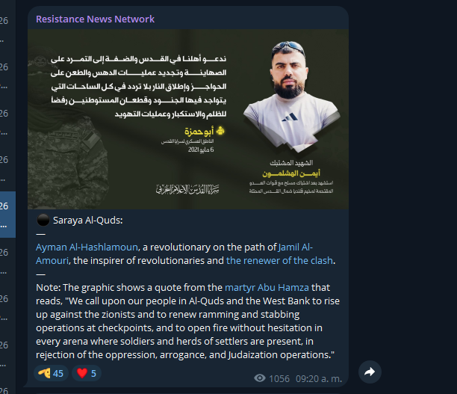Click the white calligraphic logo in the graphic
This screenshot has width=457, height=394.
[x=187, y=190]
